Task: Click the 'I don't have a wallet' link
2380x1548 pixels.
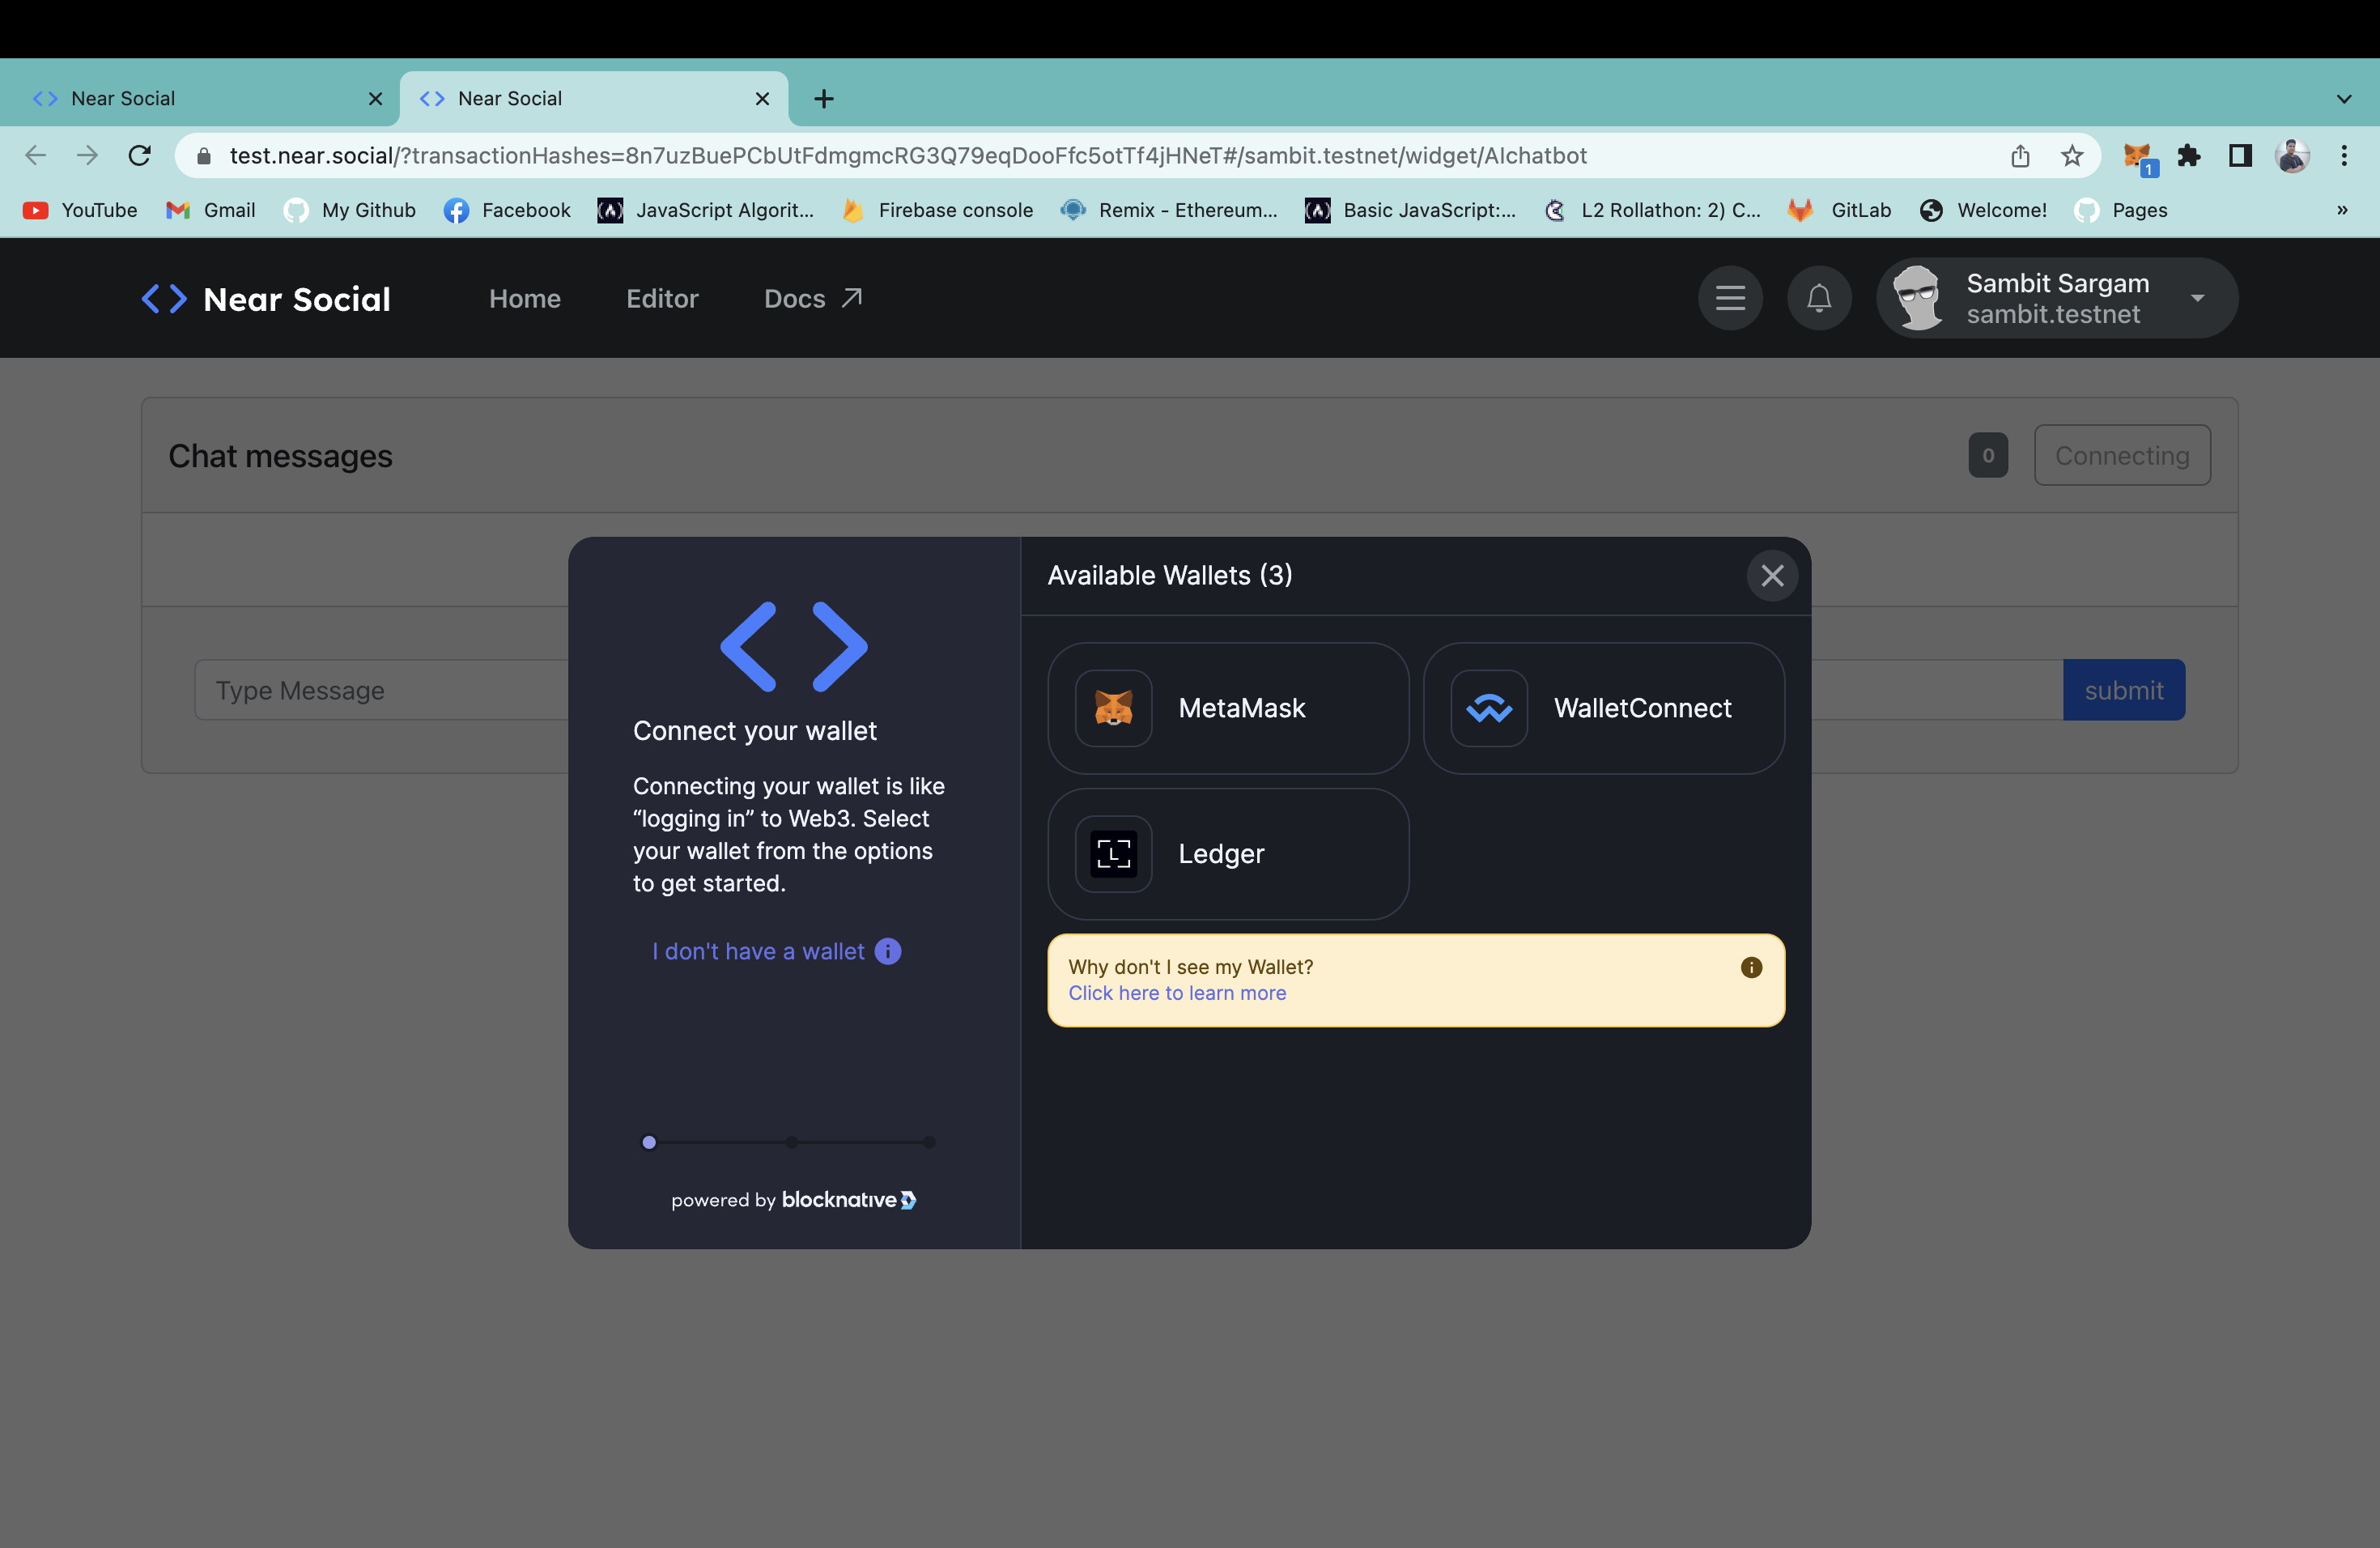Action: (759, 951)
